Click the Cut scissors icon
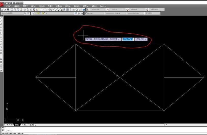This screenshot has width=207, height=135. (25, 10)
